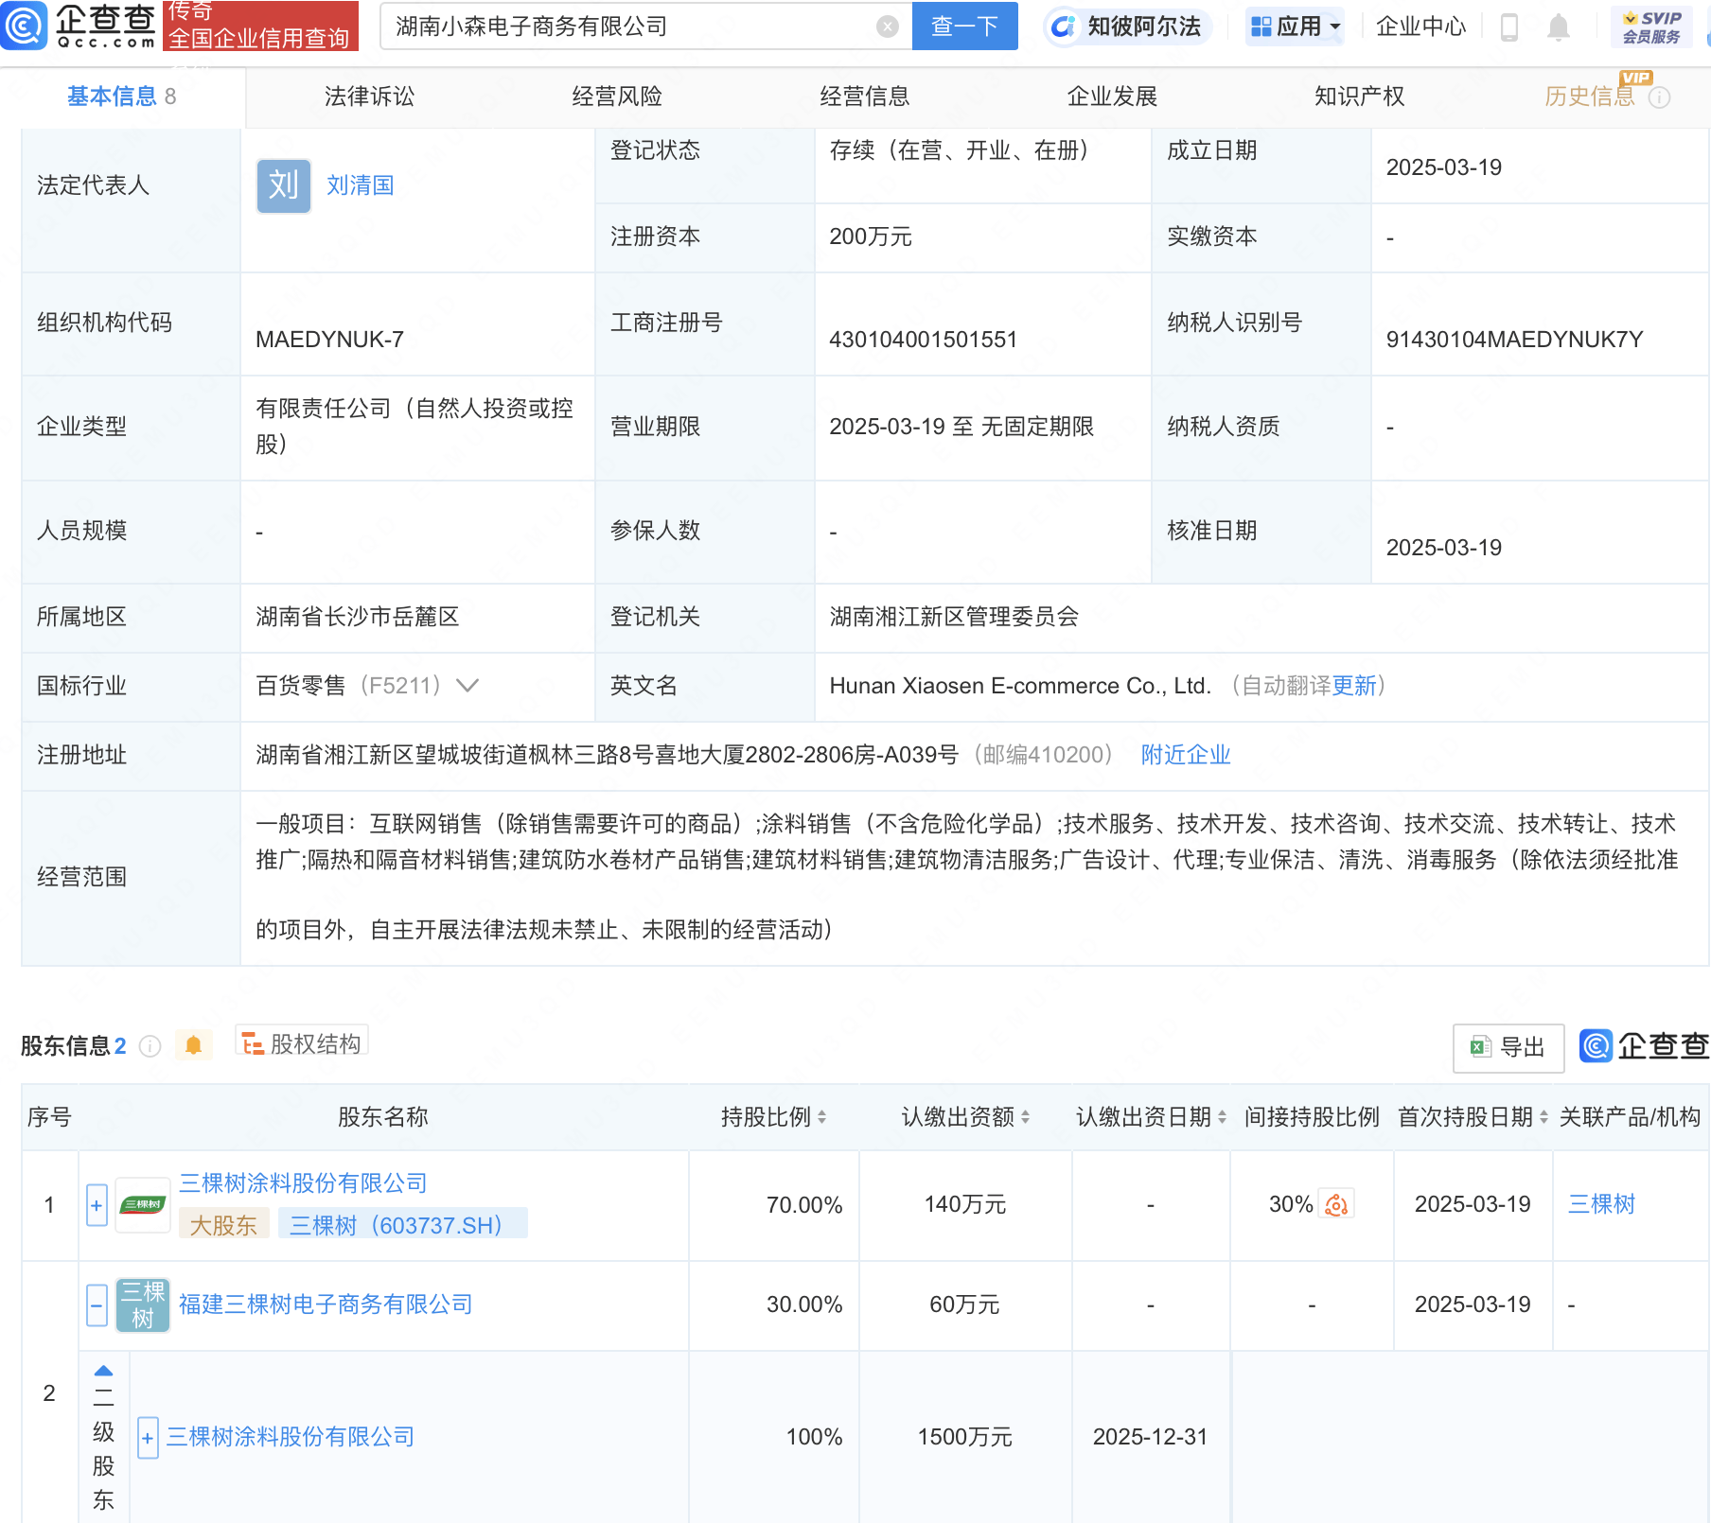Switch to 历史信息 tab
Image resolution: width=1711 pixels, height=1523 pixels.
(1590, 96)
